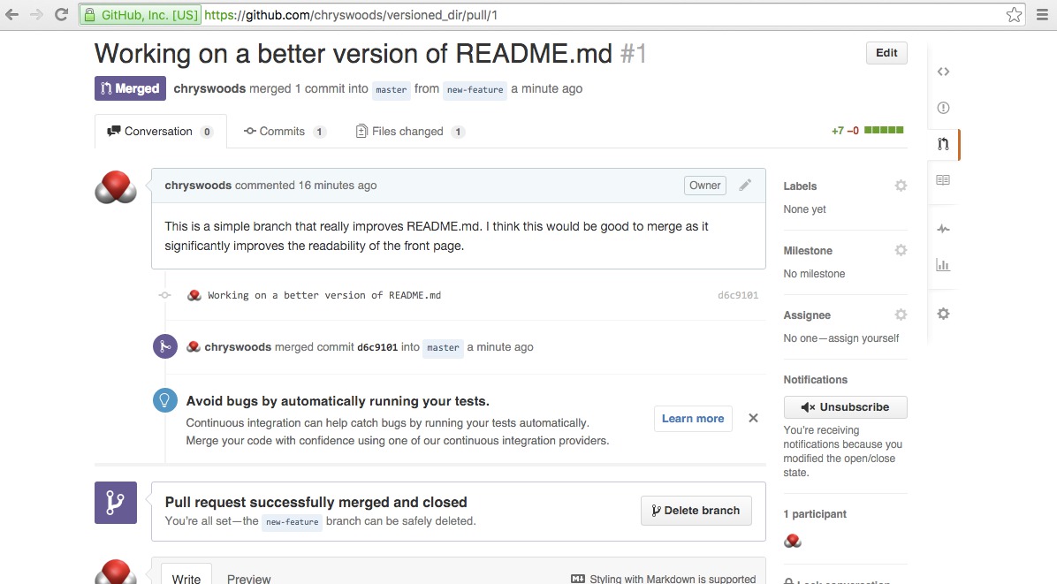The width and height of the screenshot is (1057, 584).
Task: Open participant avatar in sidebar
Action: [793, 541]
